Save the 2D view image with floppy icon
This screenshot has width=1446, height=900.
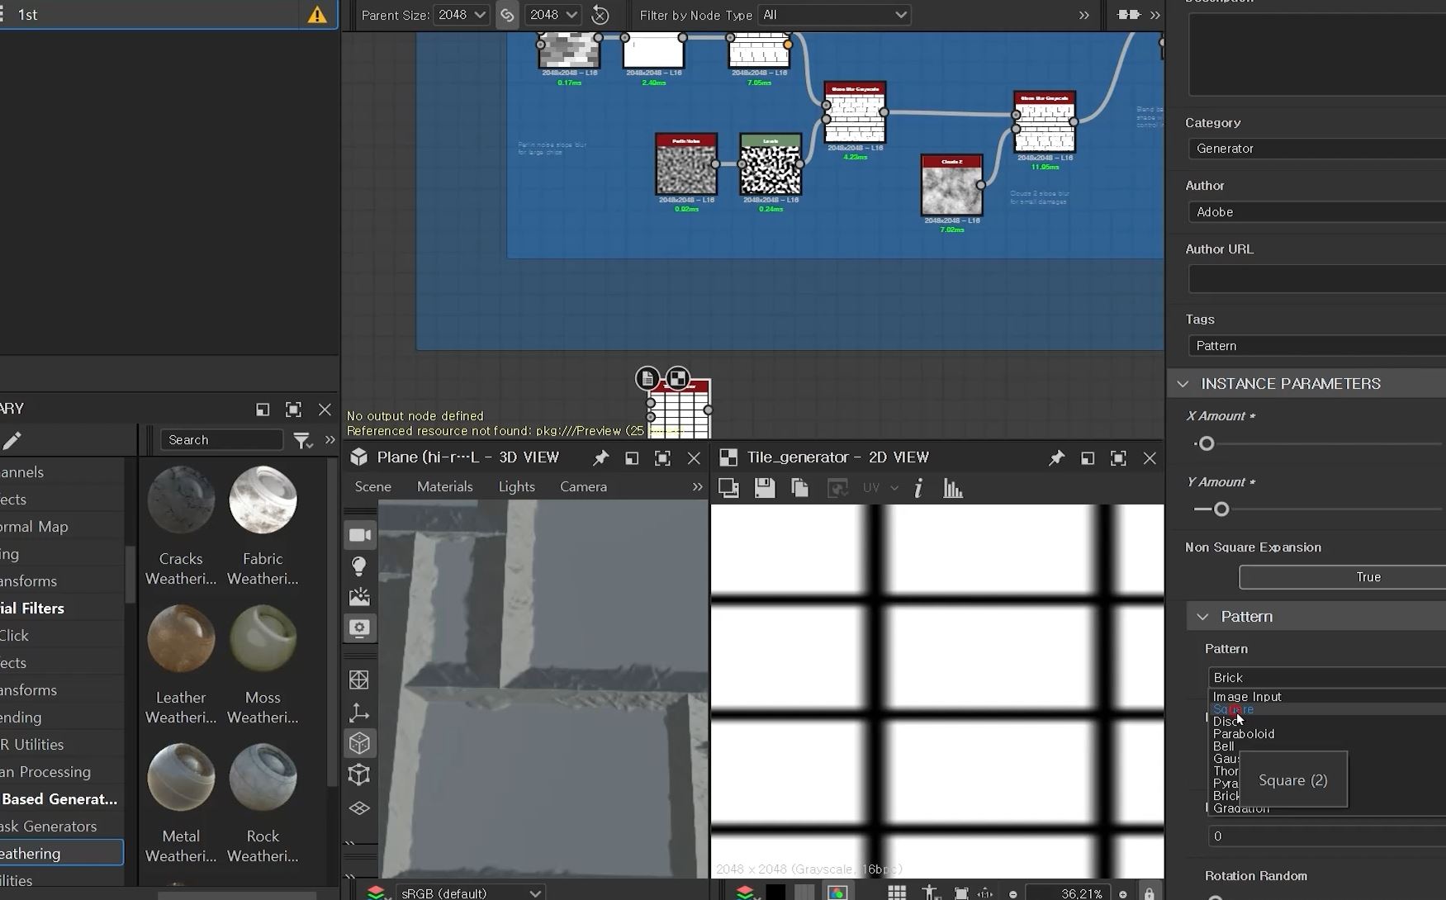click(765, 488)
